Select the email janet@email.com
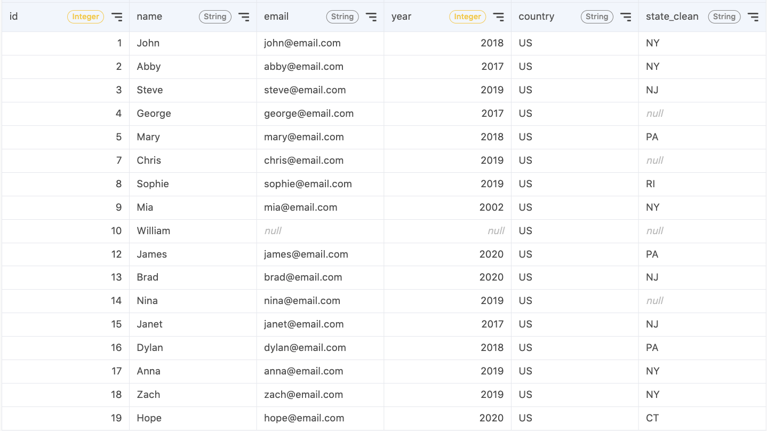 (303, 324)
